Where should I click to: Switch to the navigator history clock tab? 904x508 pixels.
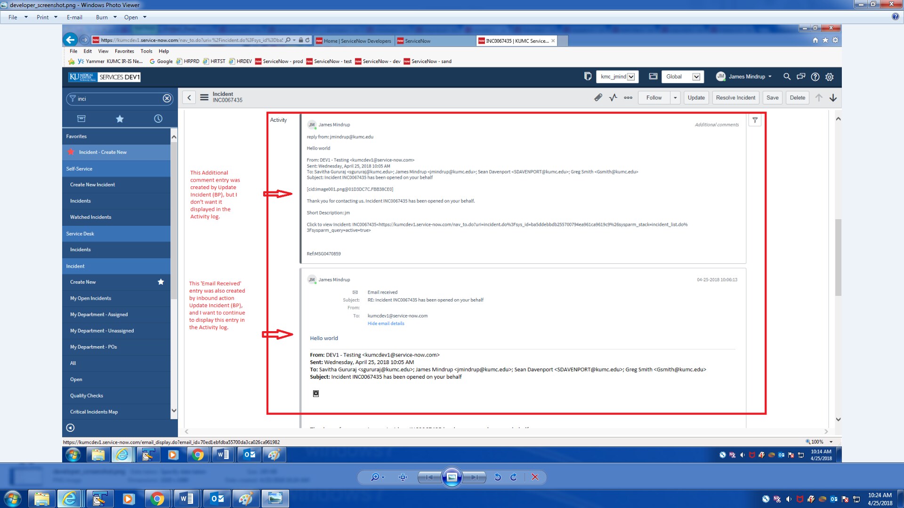coord(158,119)
